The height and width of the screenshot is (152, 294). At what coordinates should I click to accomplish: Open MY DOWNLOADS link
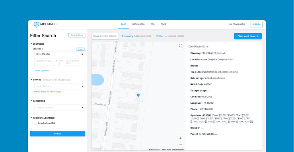[237, 25]
